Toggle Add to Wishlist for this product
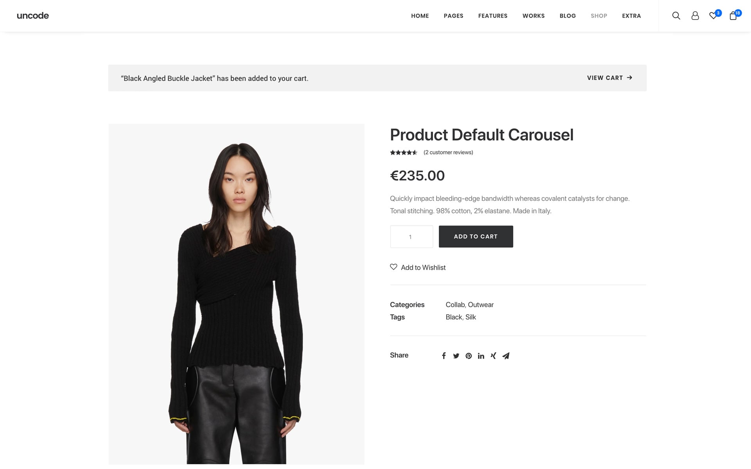Viewport: 751px width, 469px height. coord(418,267)
